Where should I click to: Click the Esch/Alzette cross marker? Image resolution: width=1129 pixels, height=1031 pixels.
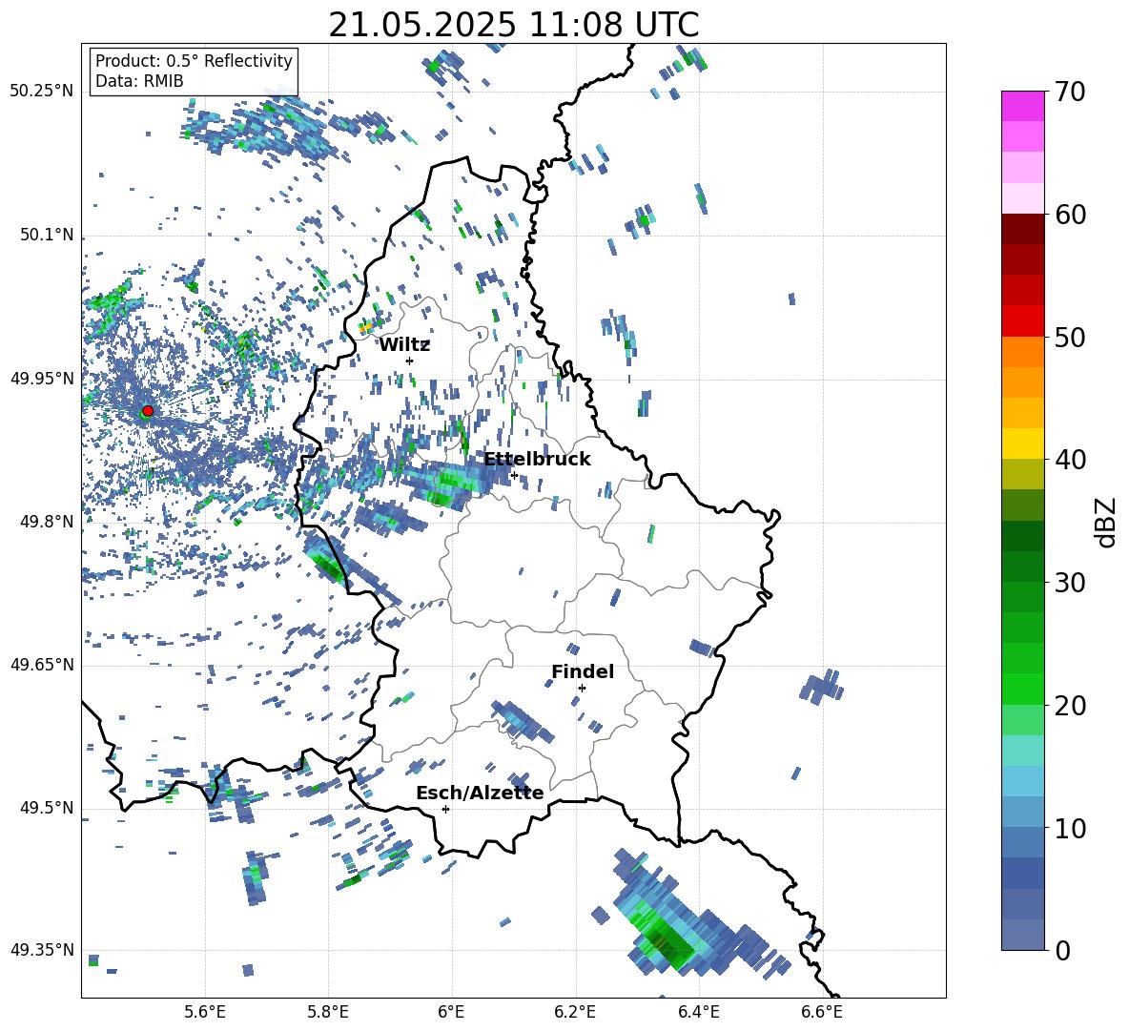pos(445,809)
